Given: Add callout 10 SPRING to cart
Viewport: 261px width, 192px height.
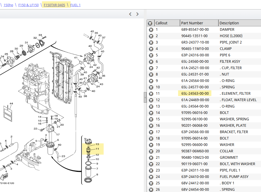Looking at the screenshot, I should 151,87.
